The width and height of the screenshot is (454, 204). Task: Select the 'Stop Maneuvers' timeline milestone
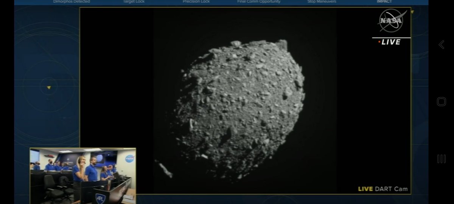pos(321,2)
